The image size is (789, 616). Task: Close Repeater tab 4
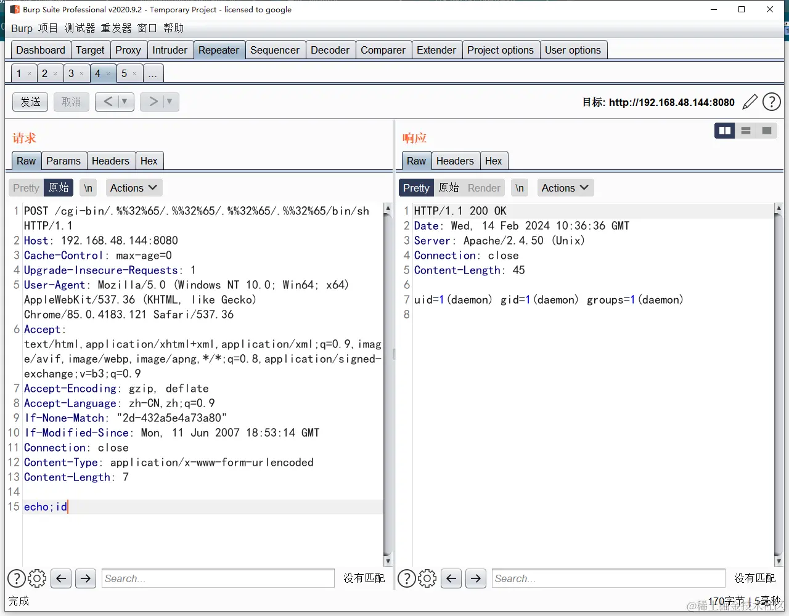108,74
